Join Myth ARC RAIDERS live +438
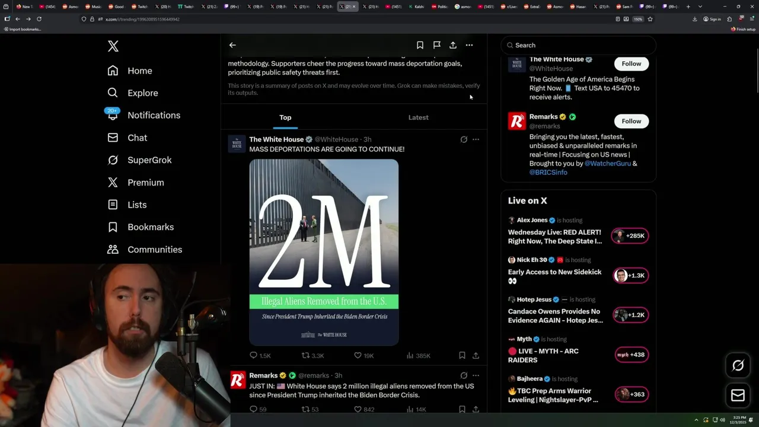This screenshot has height=427, width=759. point(631,355)
